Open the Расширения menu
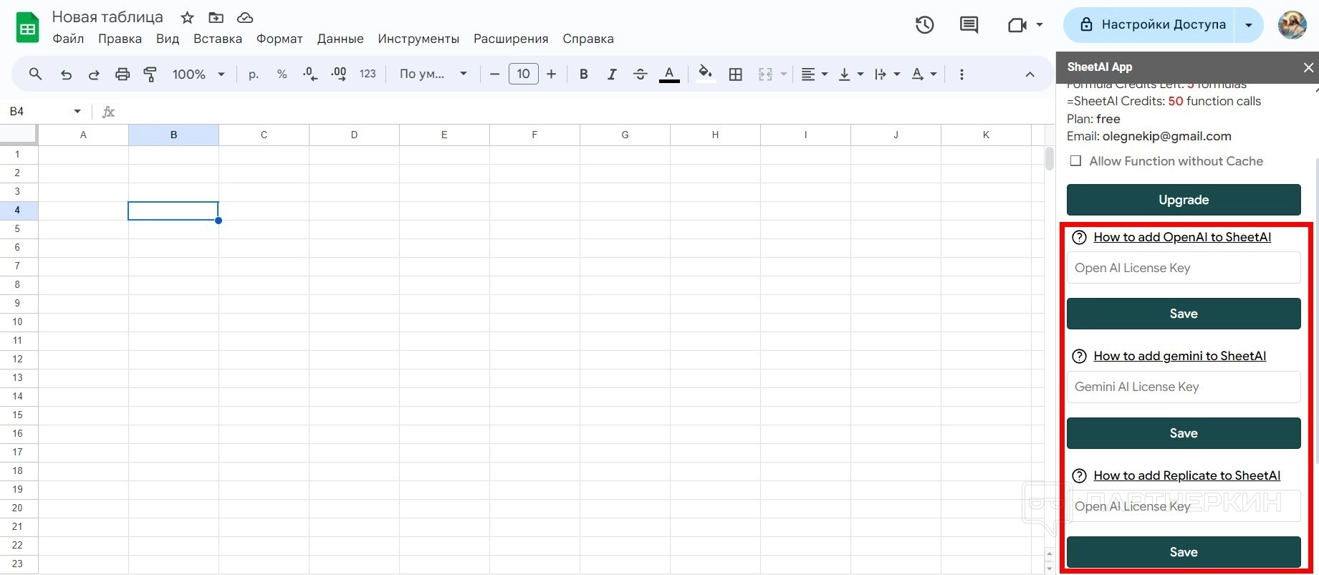1319x575 pixels. [511, 39]
